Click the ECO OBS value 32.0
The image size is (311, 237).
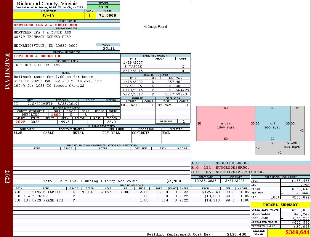(x=111, y=122)
